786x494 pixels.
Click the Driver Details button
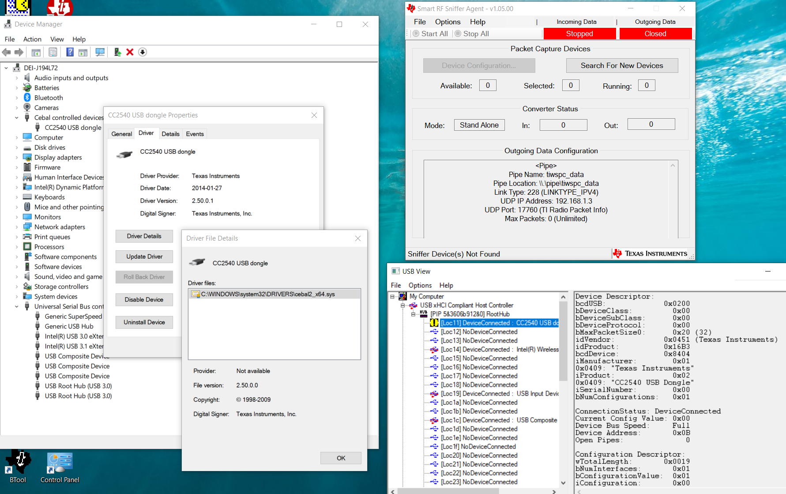click(144, 236)
